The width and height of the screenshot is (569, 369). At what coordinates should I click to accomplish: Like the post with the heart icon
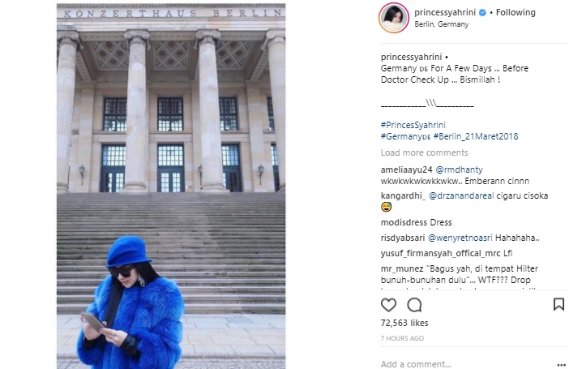tap(388, 305)
